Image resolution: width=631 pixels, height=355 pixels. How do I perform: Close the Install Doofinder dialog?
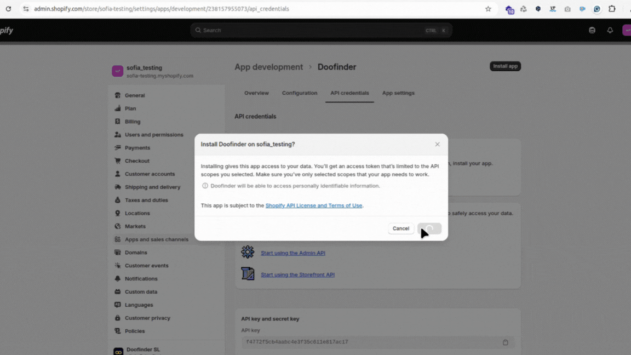tap(438, 144)
